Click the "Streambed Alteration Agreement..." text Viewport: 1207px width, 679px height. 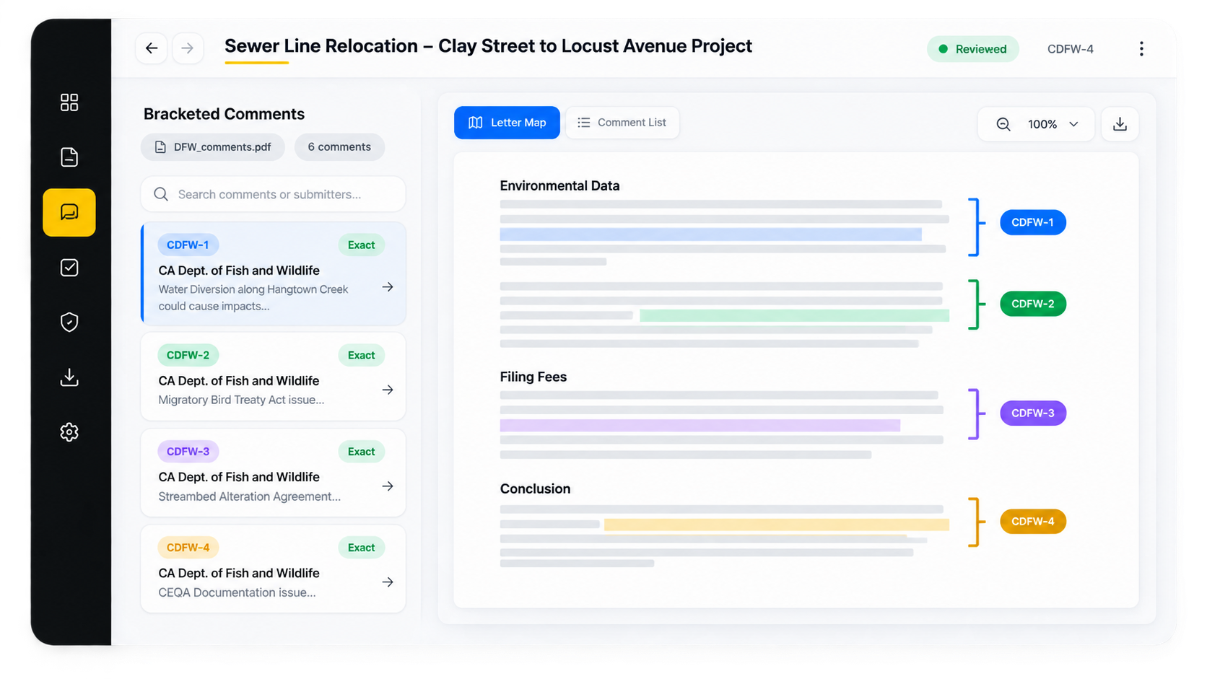[x=249, y=496]
